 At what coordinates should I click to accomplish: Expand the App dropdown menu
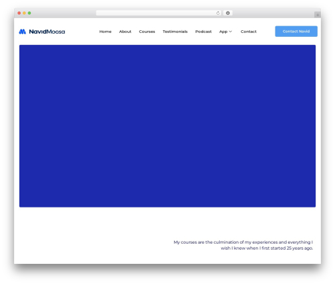[226, 32]
